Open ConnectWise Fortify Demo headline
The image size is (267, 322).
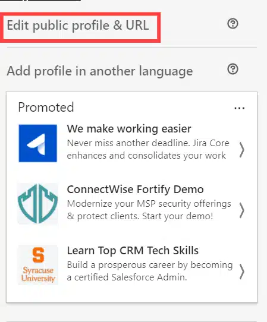[135, 190]
